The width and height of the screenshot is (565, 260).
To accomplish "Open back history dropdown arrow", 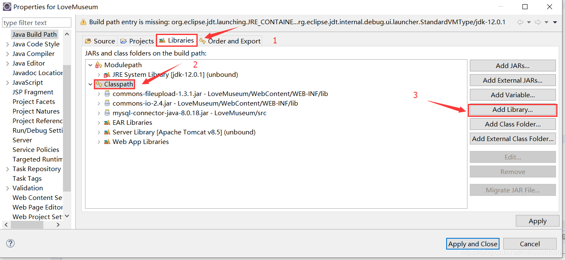I will [529, 22].
